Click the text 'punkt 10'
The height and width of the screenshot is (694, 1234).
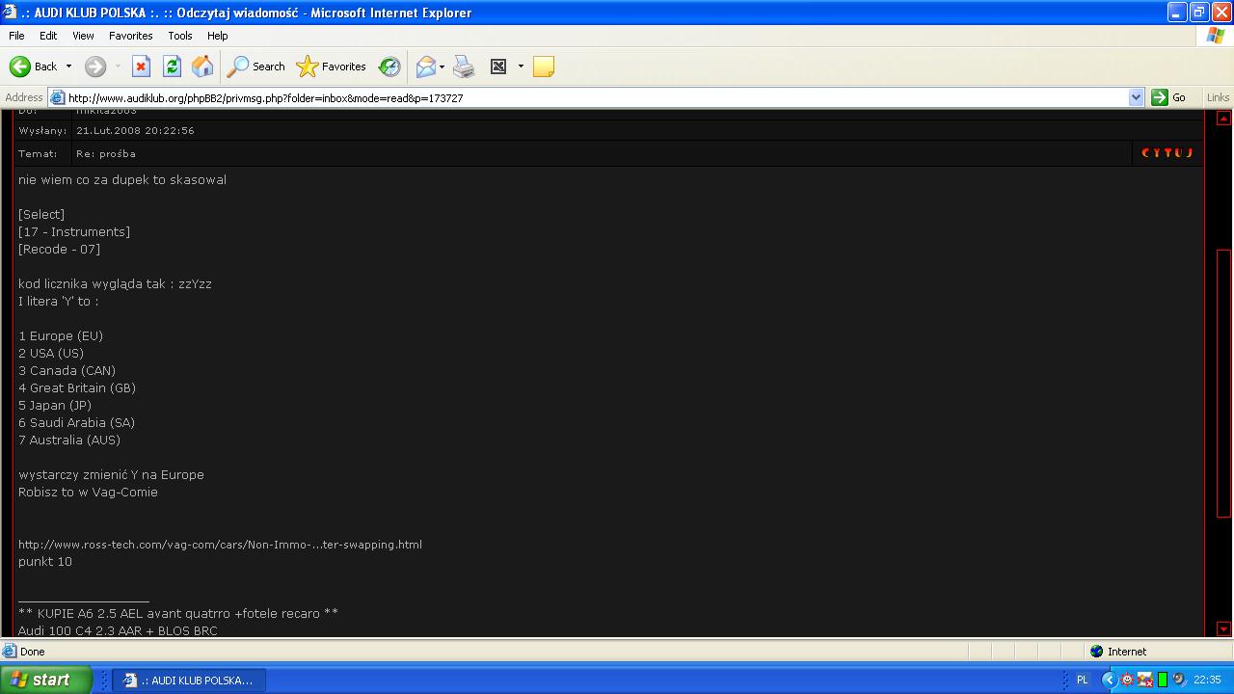(45, 561)
